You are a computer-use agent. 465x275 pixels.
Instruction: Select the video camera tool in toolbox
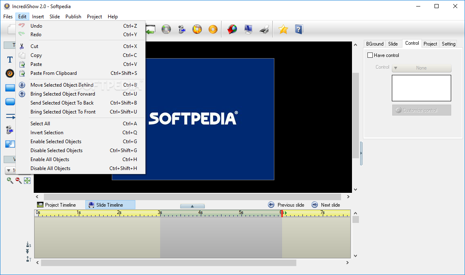coord(9,130)
